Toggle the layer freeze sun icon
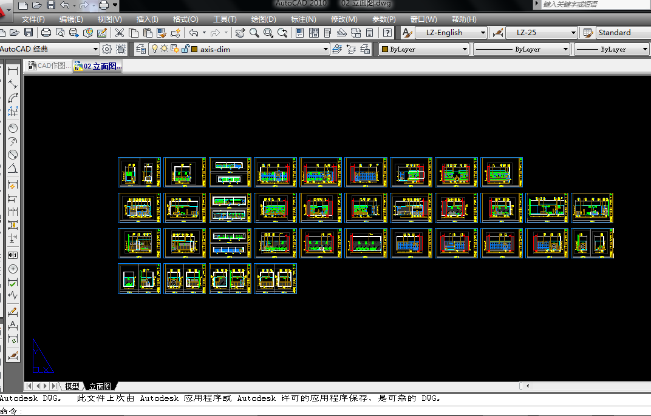Image resolution: width=651 pixels, height=416 pixels. (165, 49)
